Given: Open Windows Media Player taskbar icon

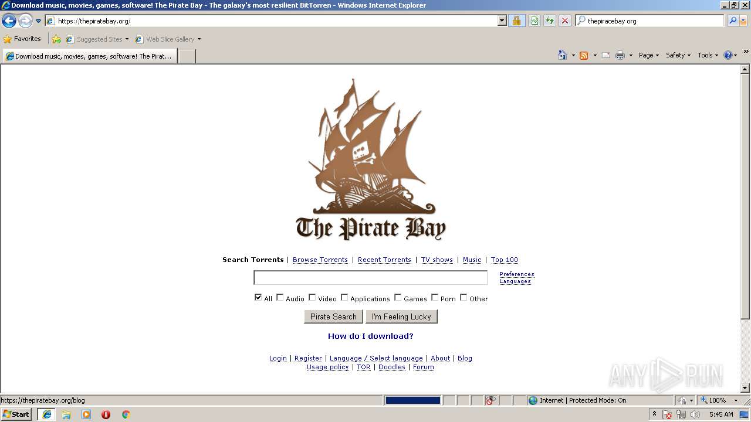Looking at the screenshot, I should click(x=86, y=414).
